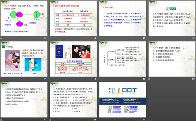Select slide 13 thumbnail with cell diagram

tap(24, 18)
